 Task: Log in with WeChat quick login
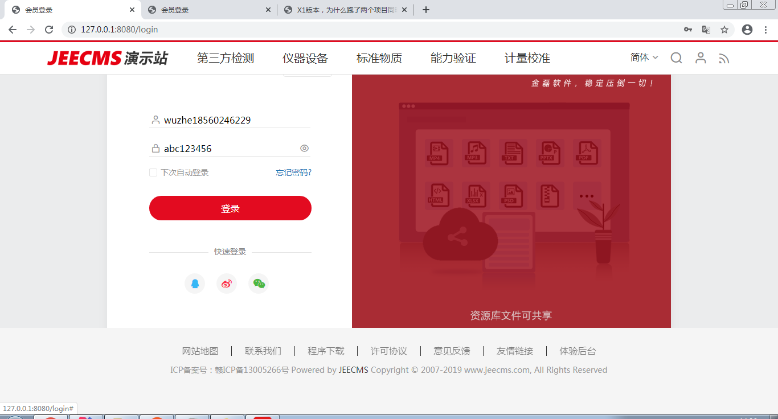259,284
